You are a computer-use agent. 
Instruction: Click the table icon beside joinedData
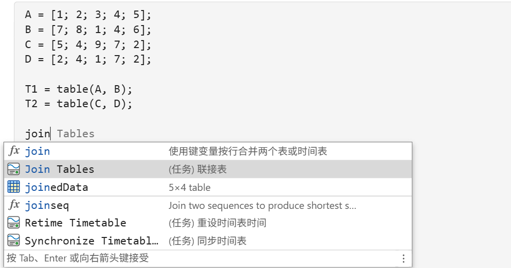pos(14,187)
